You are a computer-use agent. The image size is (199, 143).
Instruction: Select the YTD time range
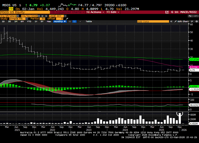pos(29,21)
